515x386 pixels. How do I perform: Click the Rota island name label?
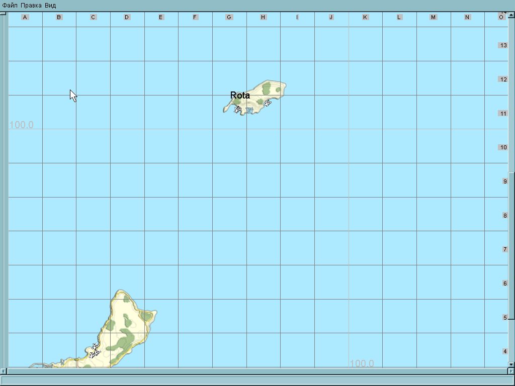point(240,95)
